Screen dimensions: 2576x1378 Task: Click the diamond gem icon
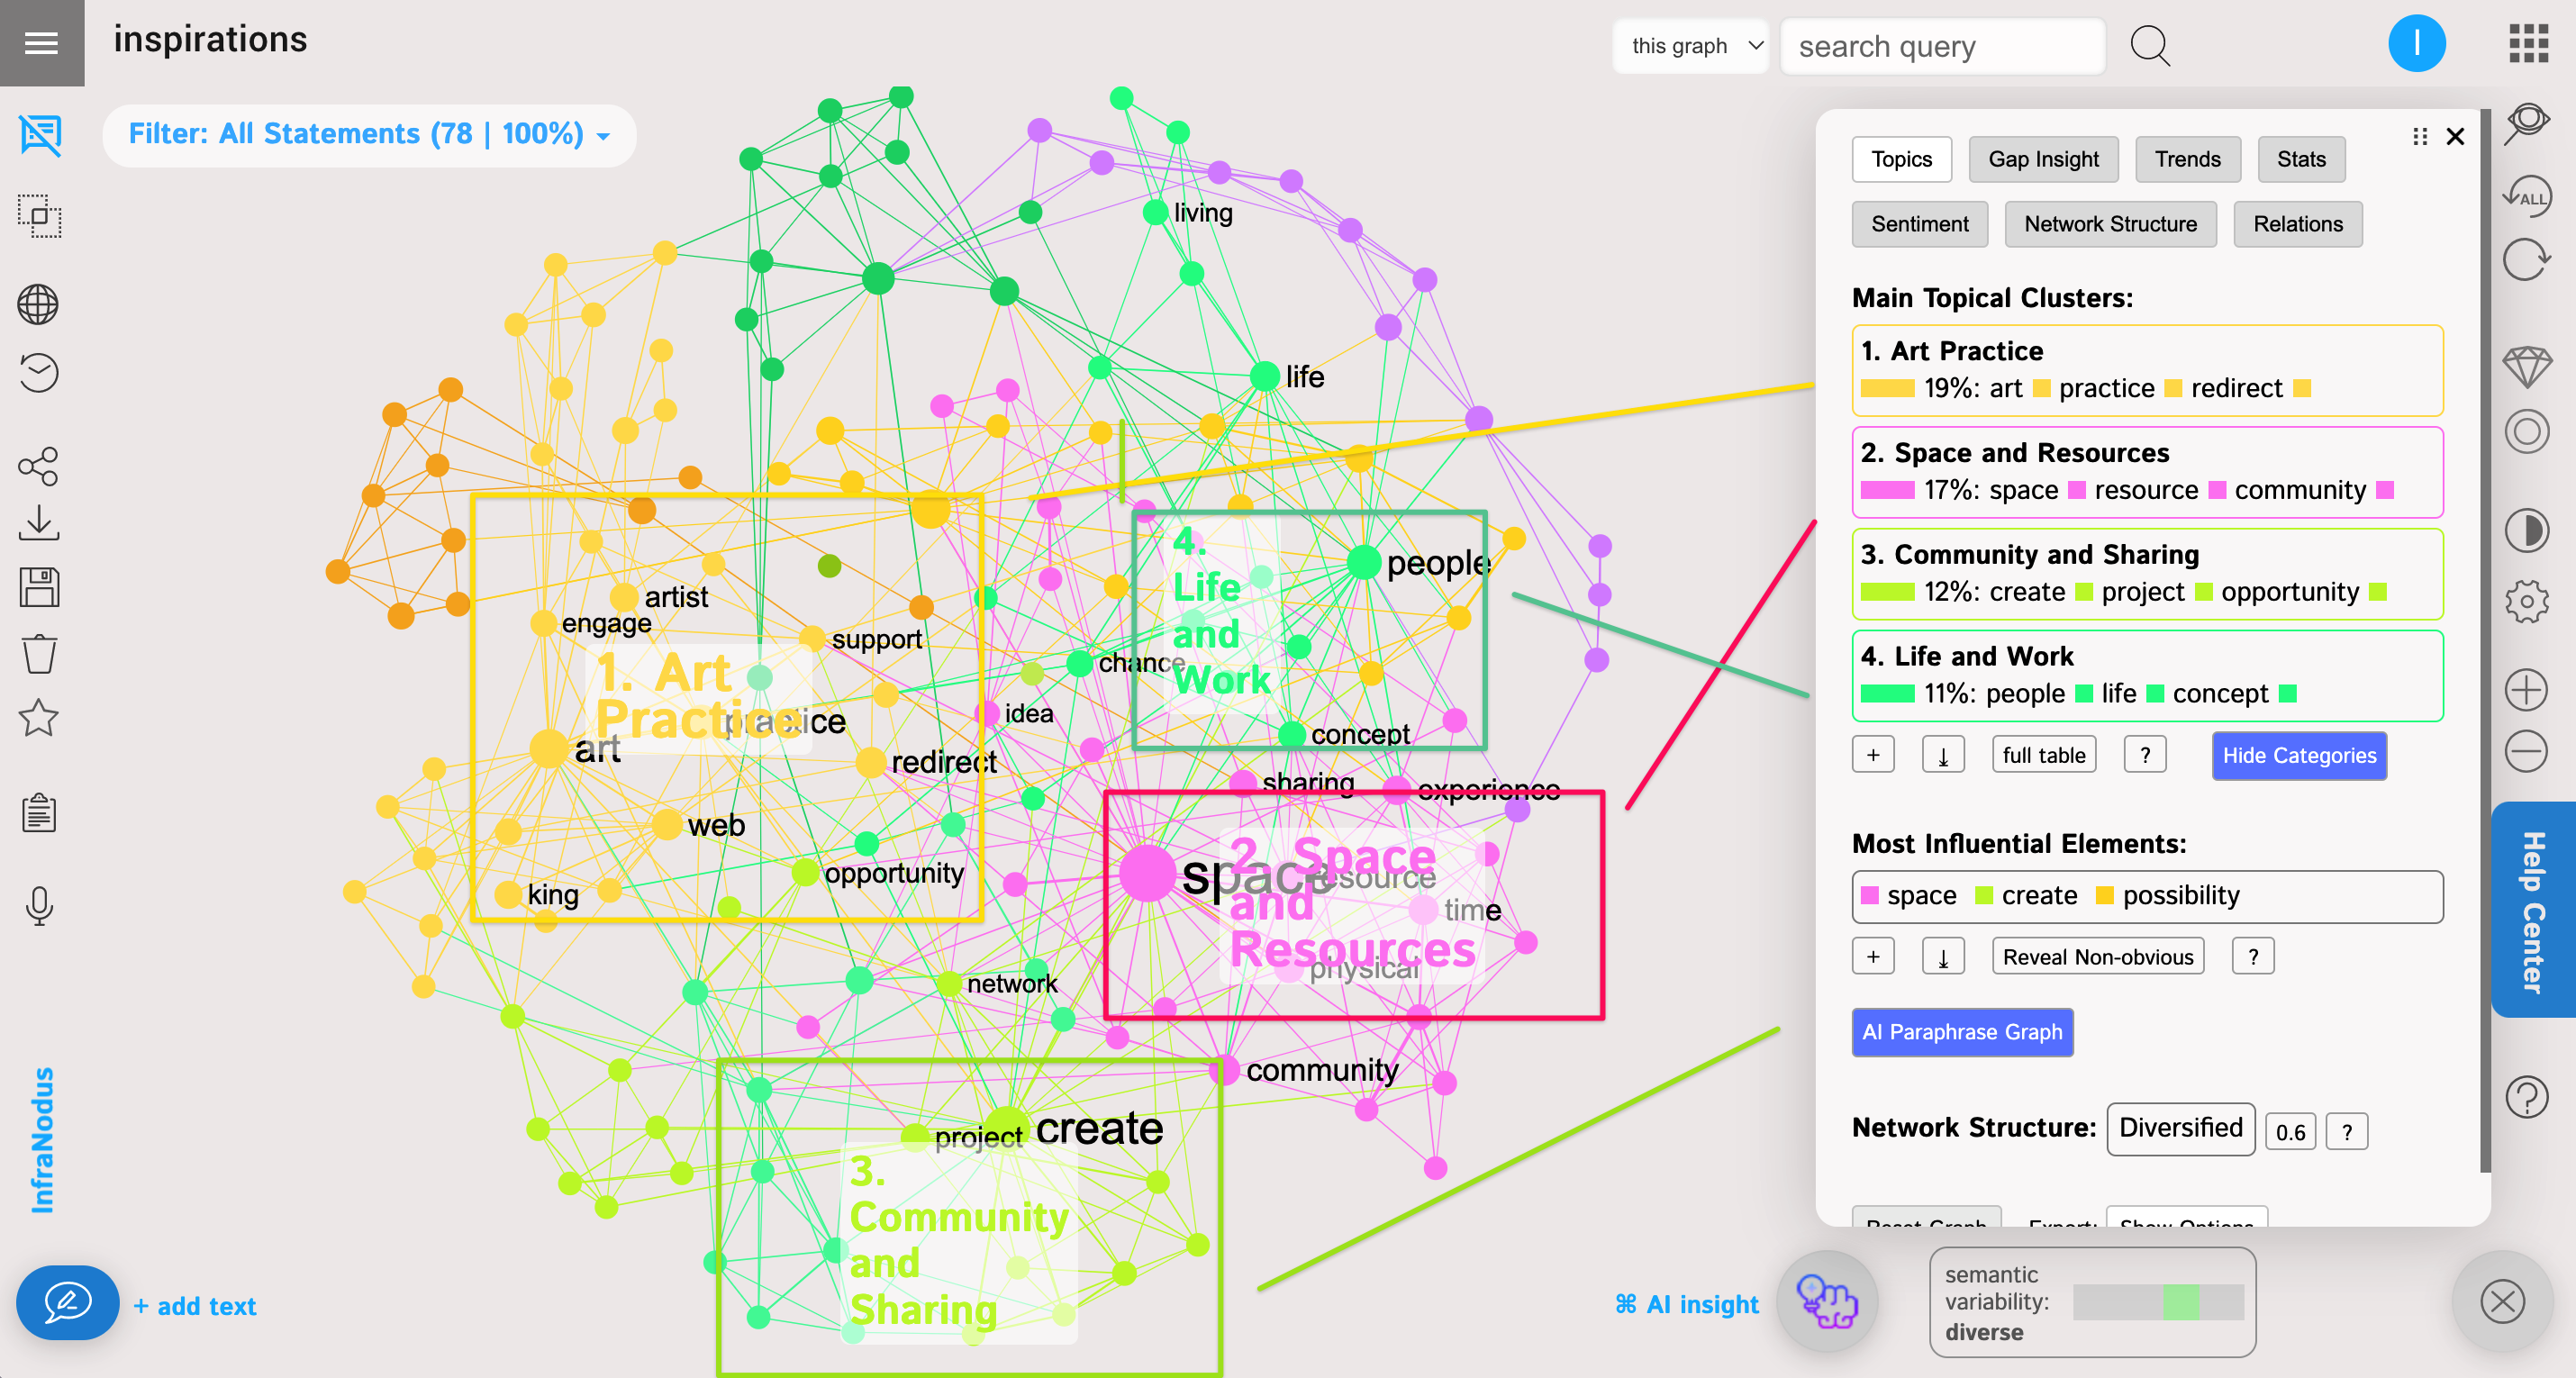tap(2527, 367)
